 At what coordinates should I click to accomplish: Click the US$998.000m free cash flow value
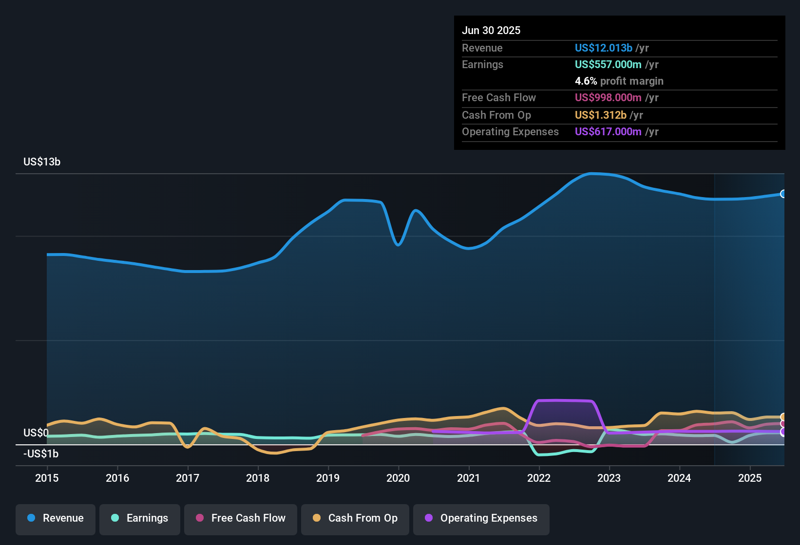608,98
